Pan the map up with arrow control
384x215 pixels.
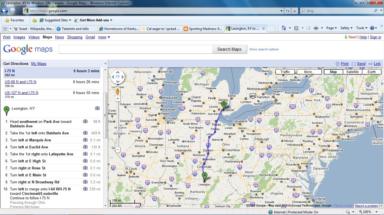118,72
